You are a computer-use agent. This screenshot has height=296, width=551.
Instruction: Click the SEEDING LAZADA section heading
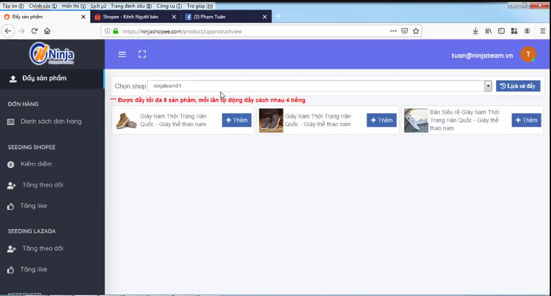[x=32, y=231]
